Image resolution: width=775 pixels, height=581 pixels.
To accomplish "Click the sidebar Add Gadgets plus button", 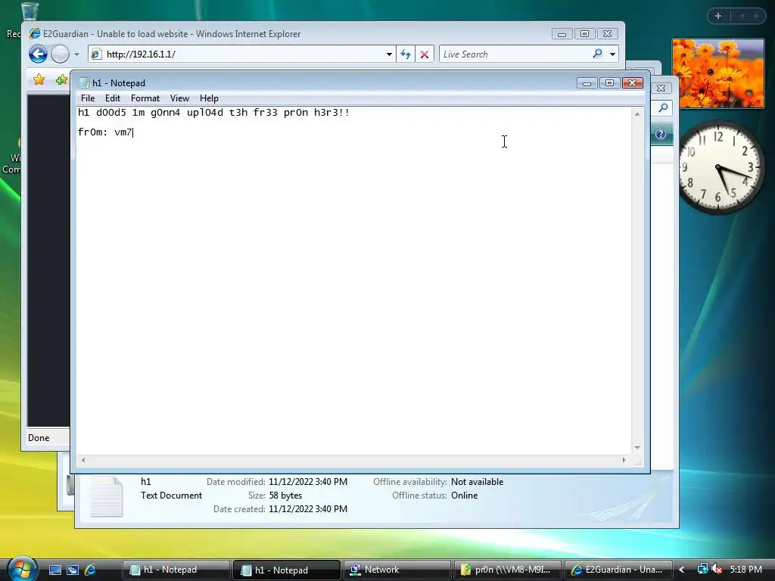I will [718, 16].
